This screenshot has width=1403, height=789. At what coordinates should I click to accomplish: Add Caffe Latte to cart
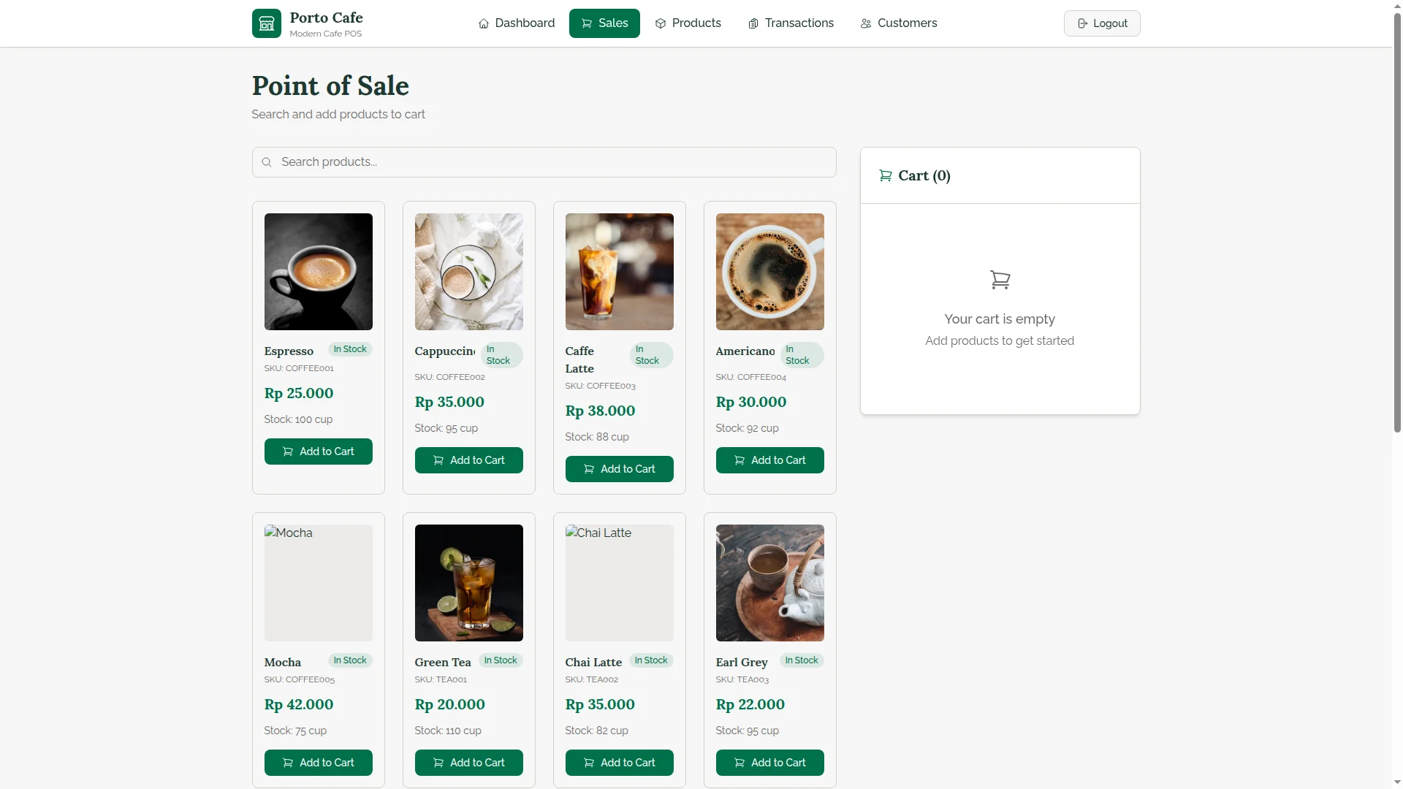tap(620, 469)
